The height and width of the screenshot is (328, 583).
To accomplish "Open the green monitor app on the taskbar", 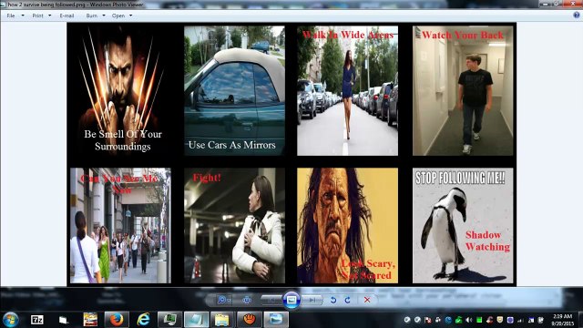I will 170,320.
